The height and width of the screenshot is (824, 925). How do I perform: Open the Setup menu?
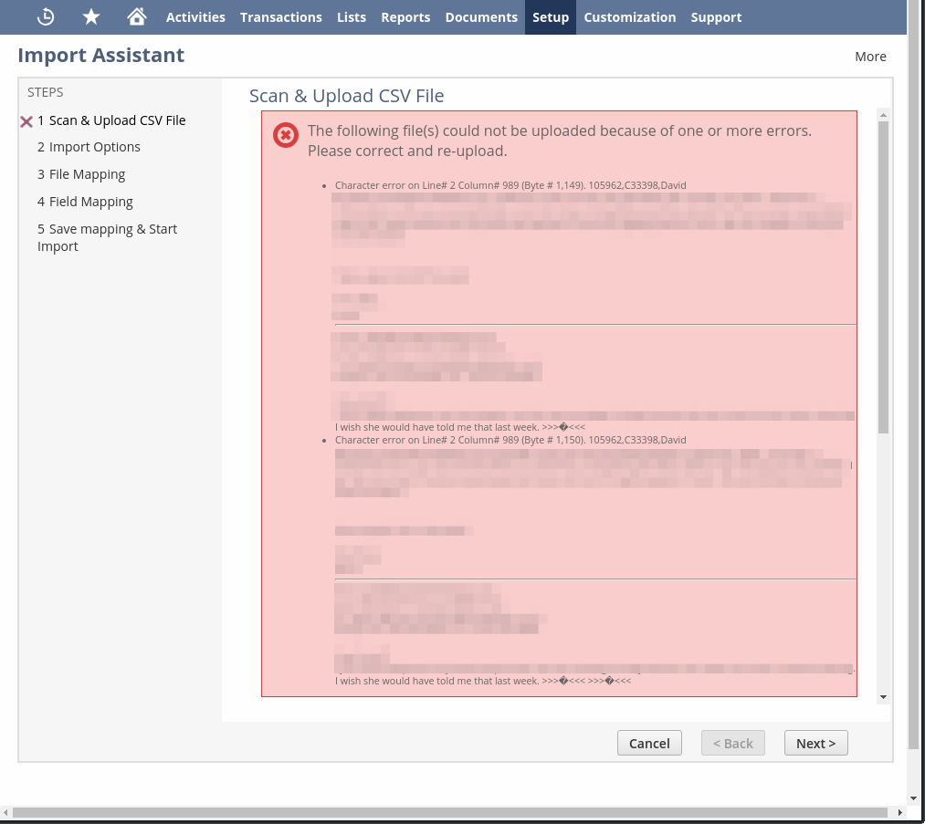[550, 16]
